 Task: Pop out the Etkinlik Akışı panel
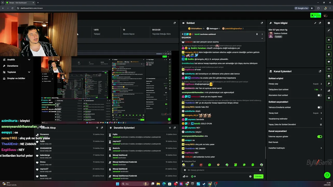click(102, 128)
